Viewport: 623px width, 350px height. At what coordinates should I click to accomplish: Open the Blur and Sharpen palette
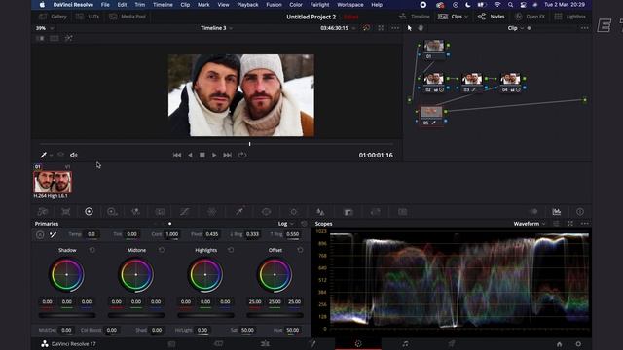tap(320, 212)
